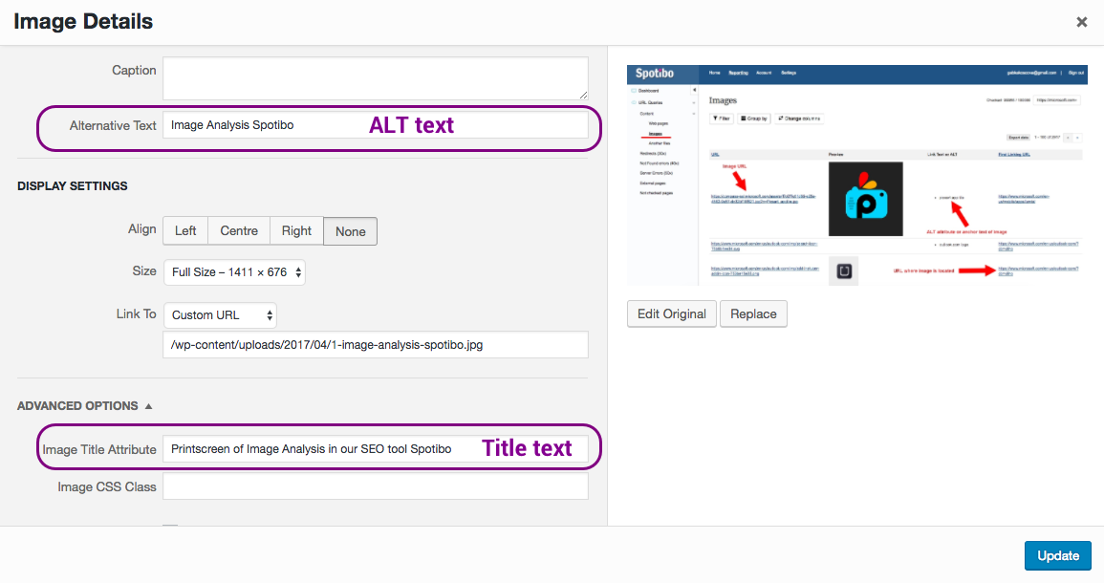Click the "Size" label
The width and height of the screenshot is (1104, 583).
pos(144,271)
